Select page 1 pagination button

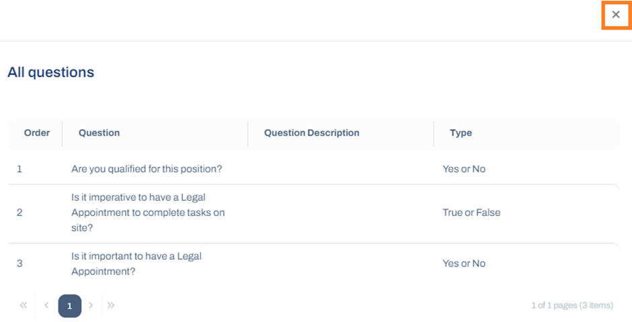pos(70,306)
